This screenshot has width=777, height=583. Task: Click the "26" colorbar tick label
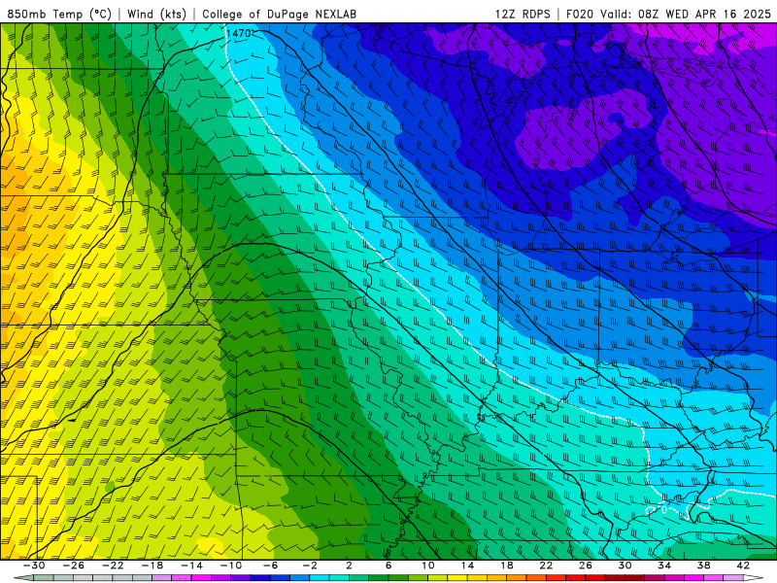586,566
